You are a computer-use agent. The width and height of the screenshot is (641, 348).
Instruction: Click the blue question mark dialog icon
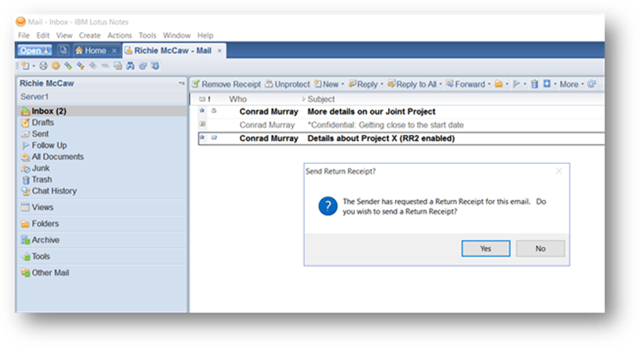pos(328,206)
